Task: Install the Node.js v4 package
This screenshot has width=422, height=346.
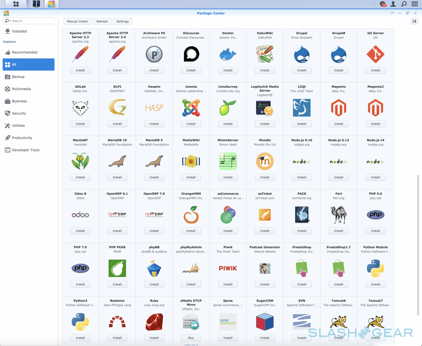Action: tap(376, 177)
